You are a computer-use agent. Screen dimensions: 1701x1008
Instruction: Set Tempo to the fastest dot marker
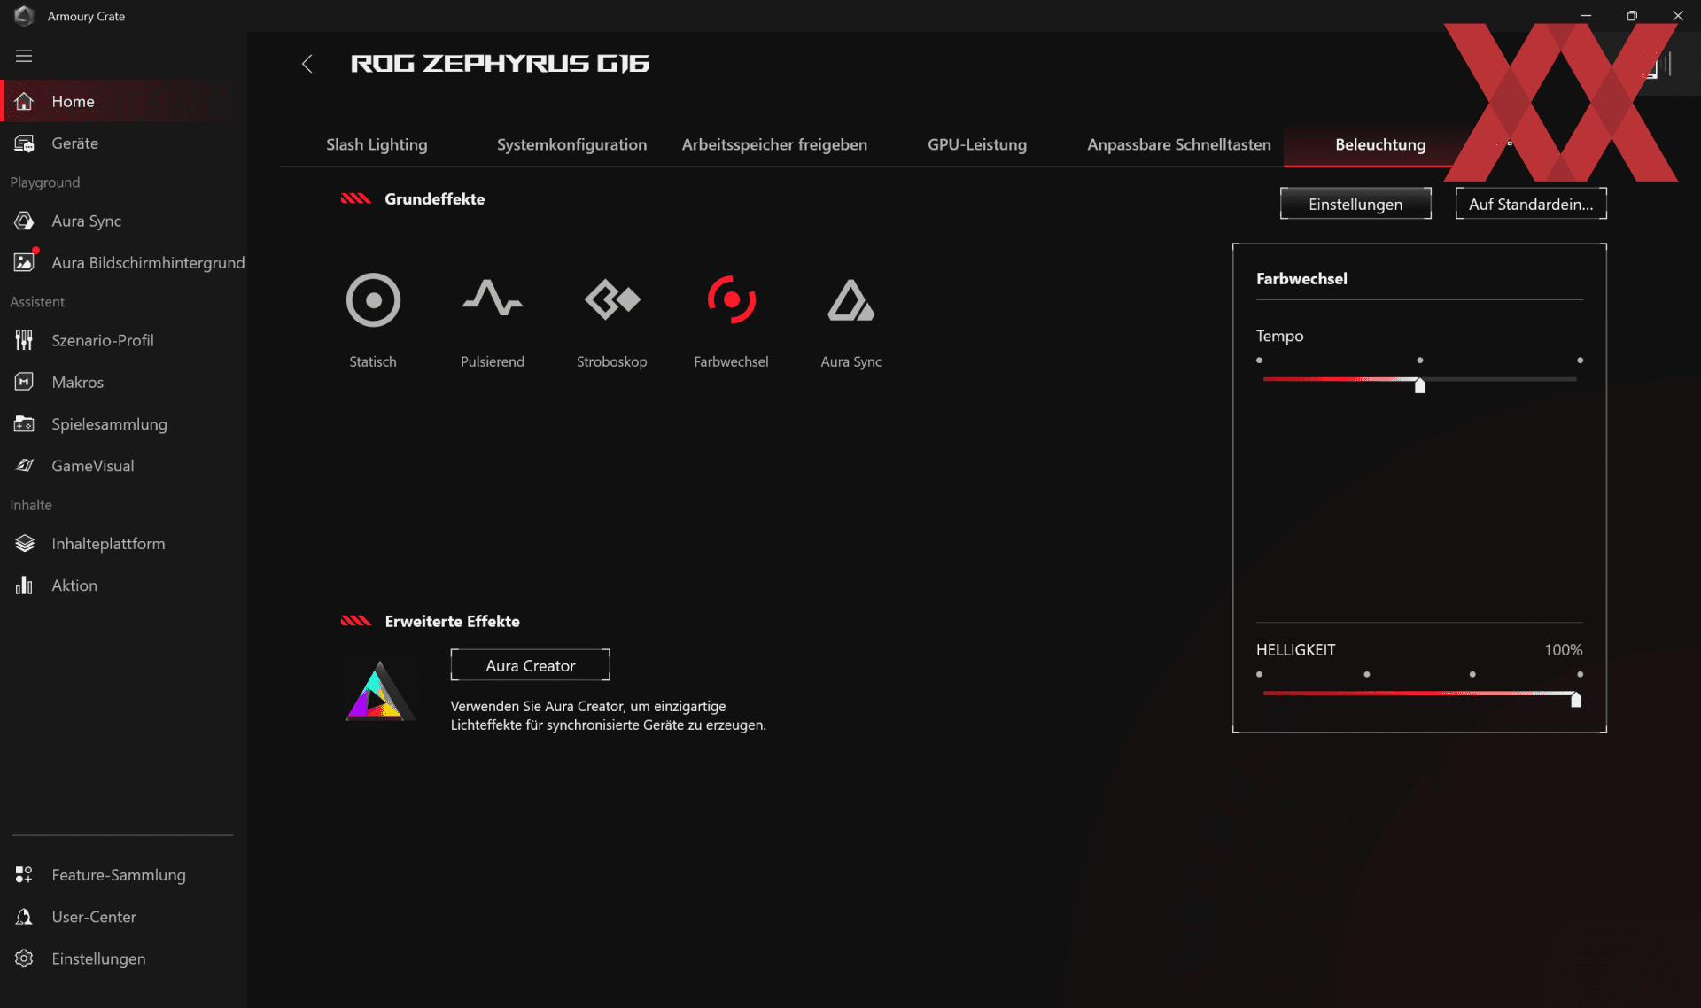(1580, 361)
